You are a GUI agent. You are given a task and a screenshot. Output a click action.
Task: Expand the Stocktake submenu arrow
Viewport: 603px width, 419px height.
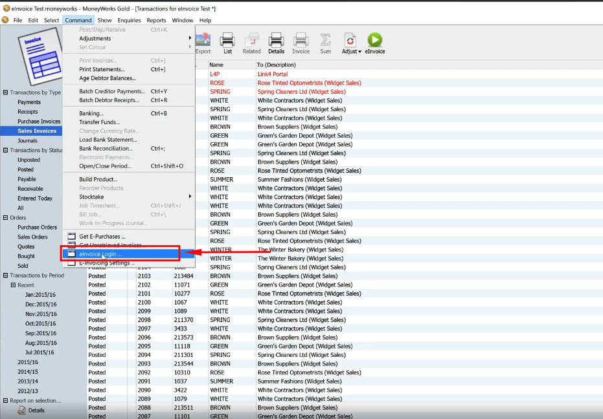click(190, 197)
